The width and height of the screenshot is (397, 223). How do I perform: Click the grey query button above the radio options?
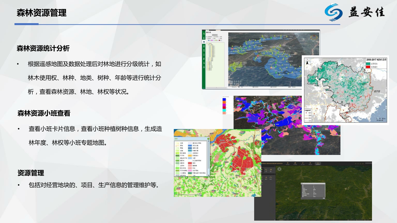tap(215, 35)
